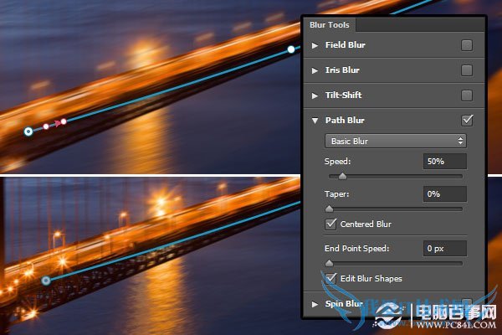Disable the Path Blur checkbox

click(x=467, y=120)
